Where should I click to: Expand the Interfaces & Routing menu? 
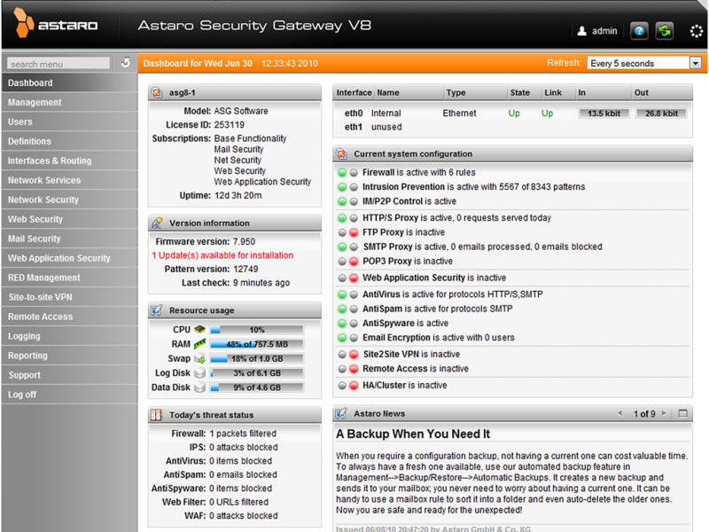70,161
